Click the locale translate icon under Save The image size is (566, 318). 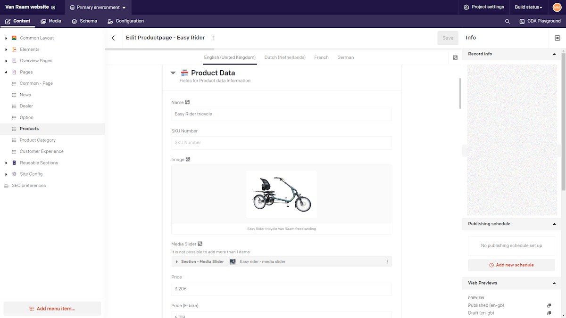tap(455, 57)
